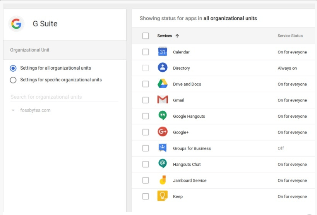Select the Keep row checkbox
317x215 pixels.
coord(146,196)
